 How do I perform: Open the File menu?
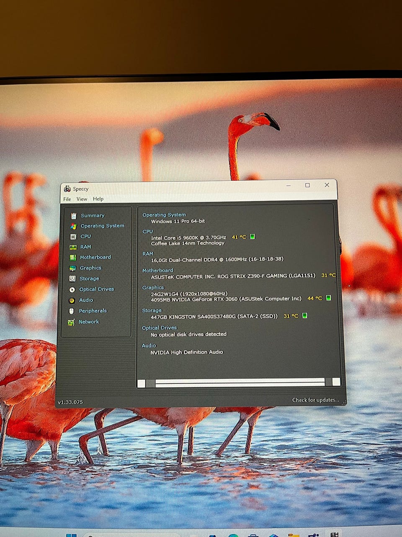pos(67,199)
